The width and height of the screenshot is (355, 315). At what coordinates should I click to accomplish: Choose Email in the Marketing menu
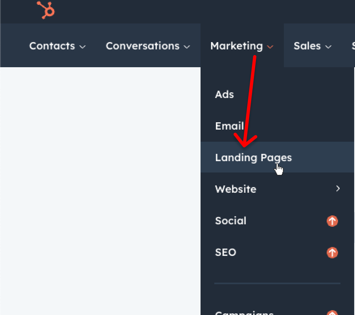click(x=229, y=126)
